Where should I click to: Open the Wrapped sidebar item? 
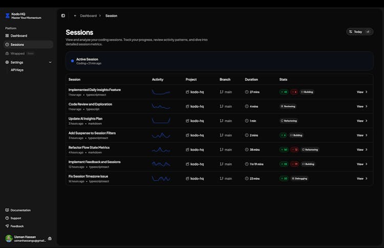coord(17,53)
